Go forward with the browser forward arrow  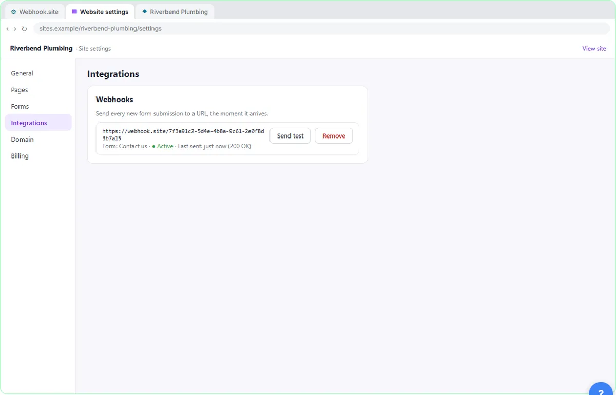(15, 29)
